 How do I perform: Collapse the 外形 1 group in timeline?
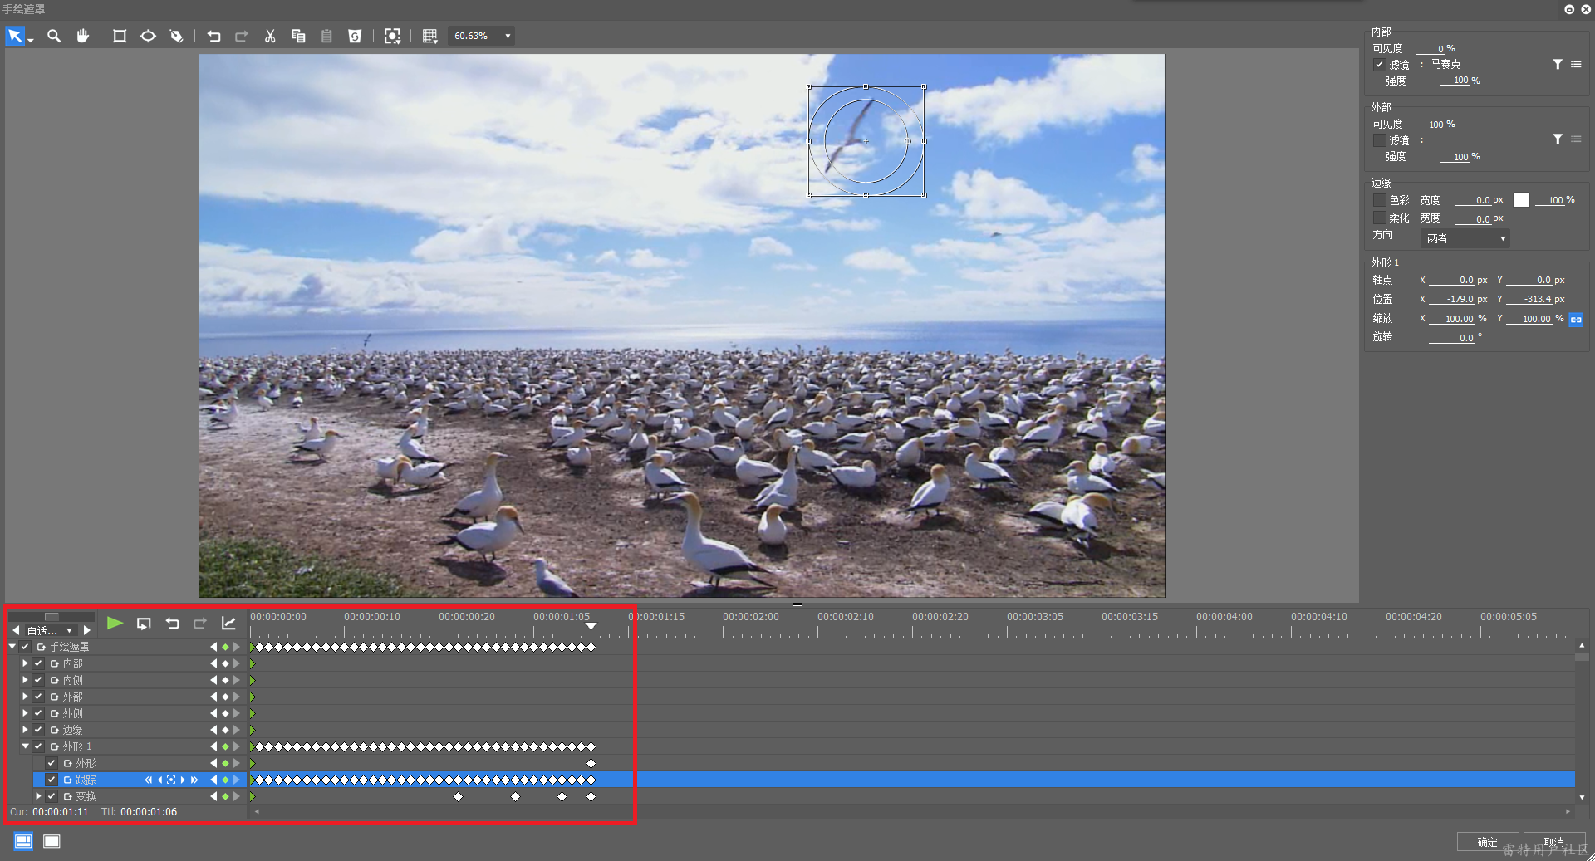[x=25, y=746]
